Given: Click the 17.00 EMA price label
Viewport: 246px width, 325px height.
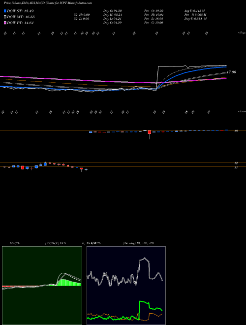Looking at the screenshot, I should click(x=231, y=72).
